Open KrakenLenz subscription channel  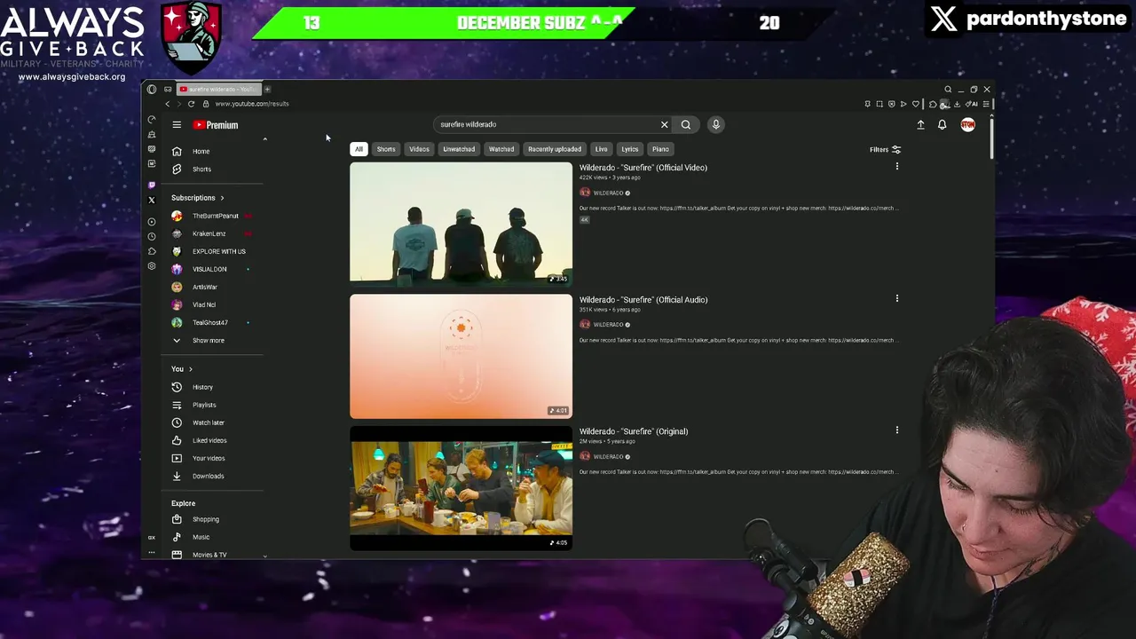click(x=209, y=233)
